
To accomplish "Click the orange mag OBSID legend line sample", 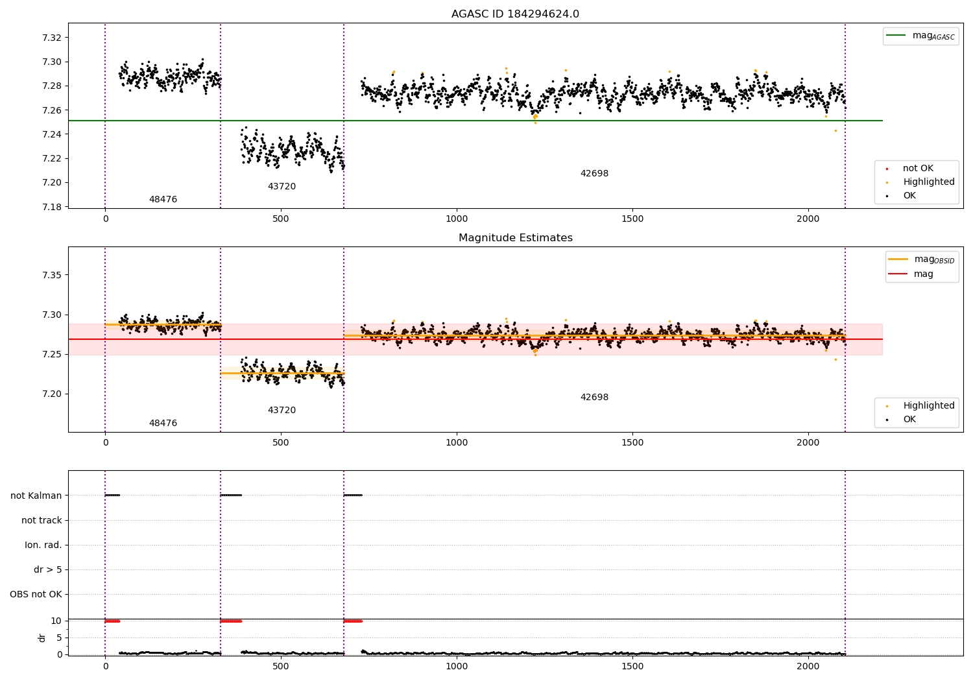I will [898, 259].
